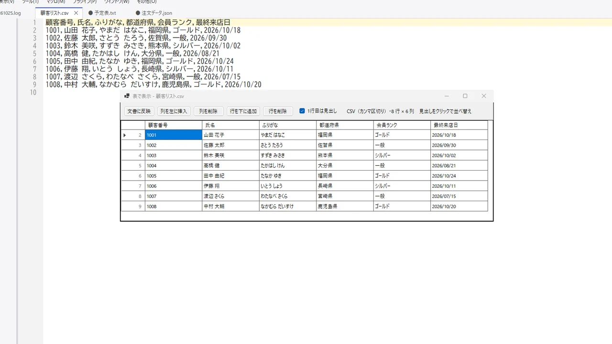Select cell 鹿児島県 in table

[345, 206]
